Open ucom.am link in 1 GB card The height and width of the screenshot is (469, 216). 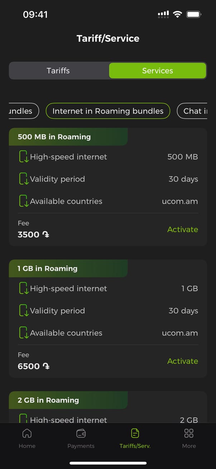coord(179,333)
